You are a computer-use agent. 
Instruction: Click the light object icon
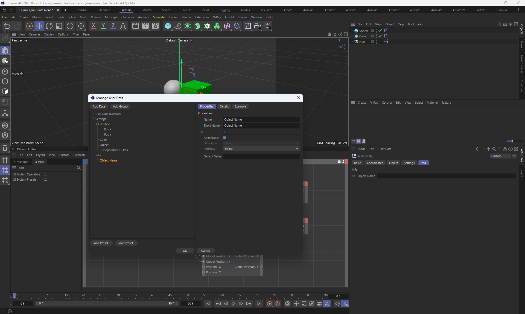pyautogui.click(x=268, y=26)
